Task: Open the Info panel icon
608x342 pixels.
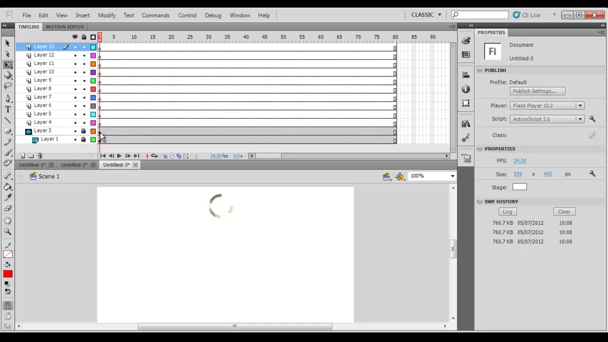Action: click(x=465, y=89)
